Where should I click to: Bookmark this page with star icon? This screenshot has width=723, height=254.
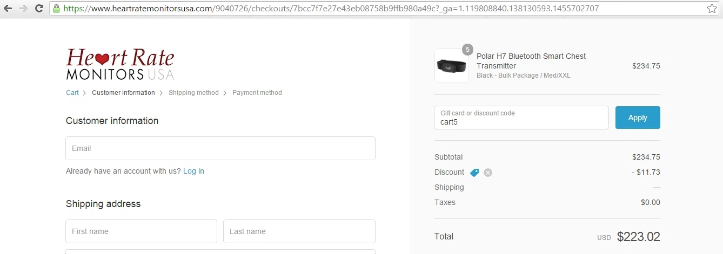712,9
